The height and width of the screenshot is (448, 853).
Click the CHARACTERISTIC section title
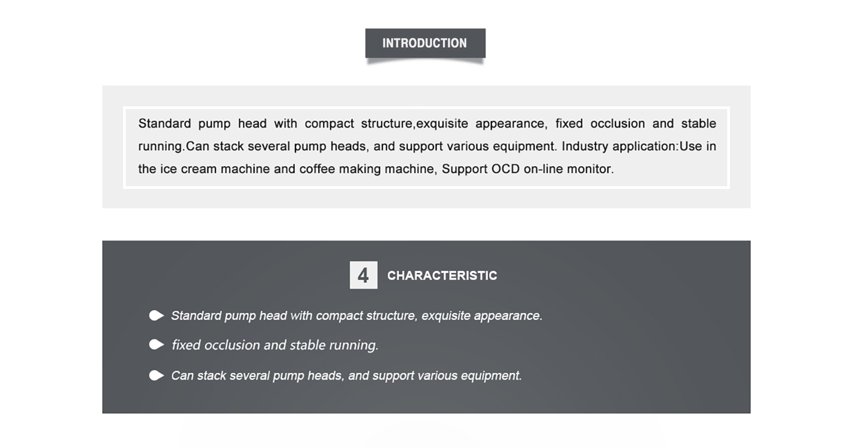(x=442, y=276)
